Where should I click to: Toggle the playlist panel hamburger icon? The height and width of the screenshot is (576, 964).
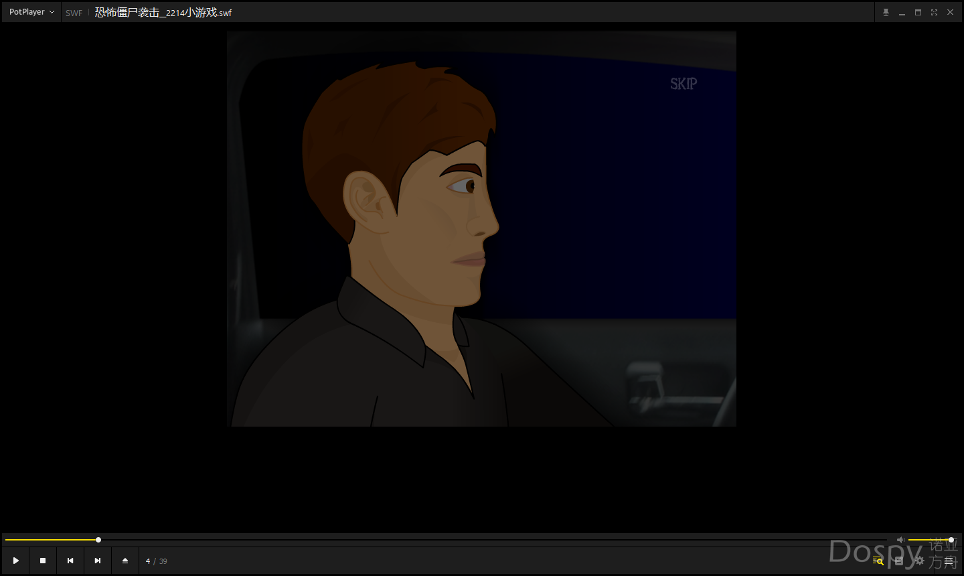[x=949, y=561]
